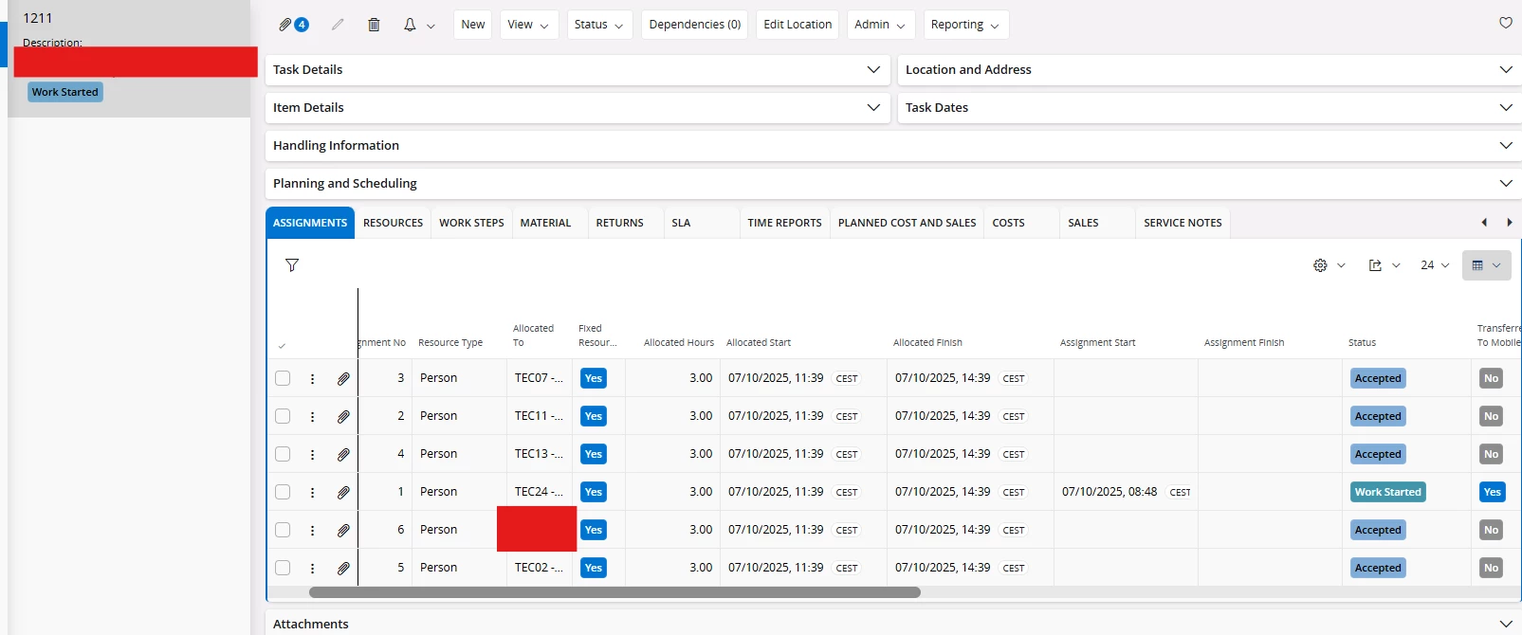Click the horizontal scrollbar under the table
This screenshot has width=1522, height=635.
(614, 592)
